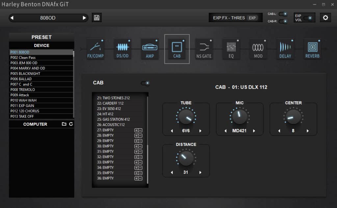Image resolution: width=337 pixels, height=208 pixels.
Task: Open the NS GATE module
Action: (x=204, y=49)
